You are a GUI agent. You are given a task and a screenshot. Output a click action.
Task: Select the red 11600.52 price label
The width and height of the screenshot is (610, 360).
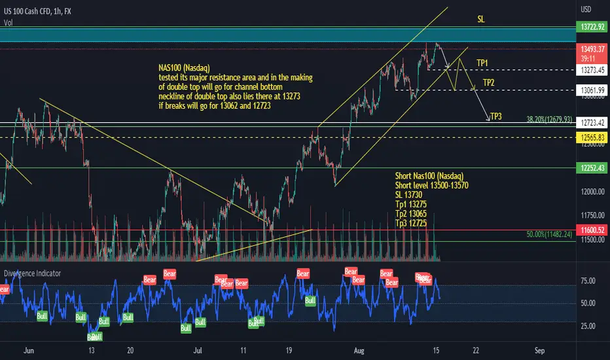592,230
